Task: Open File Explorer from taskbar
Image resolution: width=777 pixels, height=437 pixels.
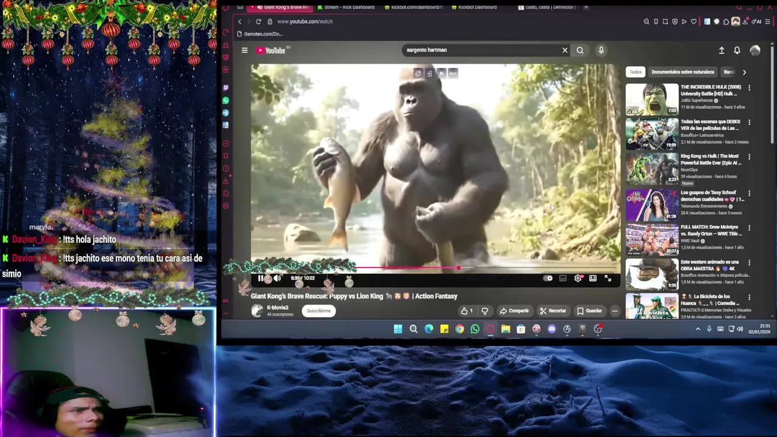Action: pyautogui.click(x=506, y=329)
